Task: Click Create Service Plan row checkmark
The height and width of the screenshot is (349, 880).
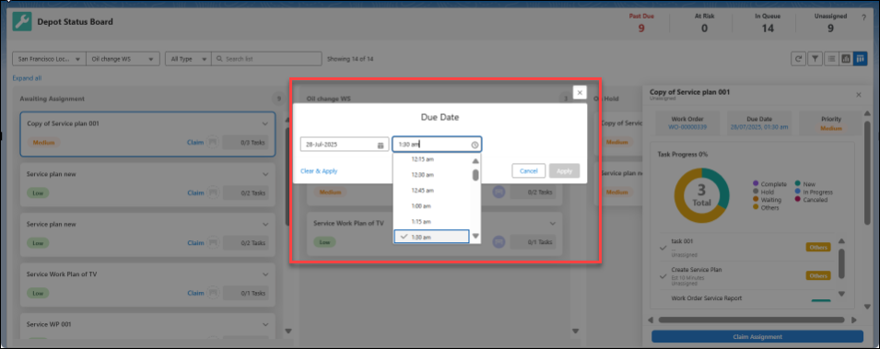Action: click(663, 276)
